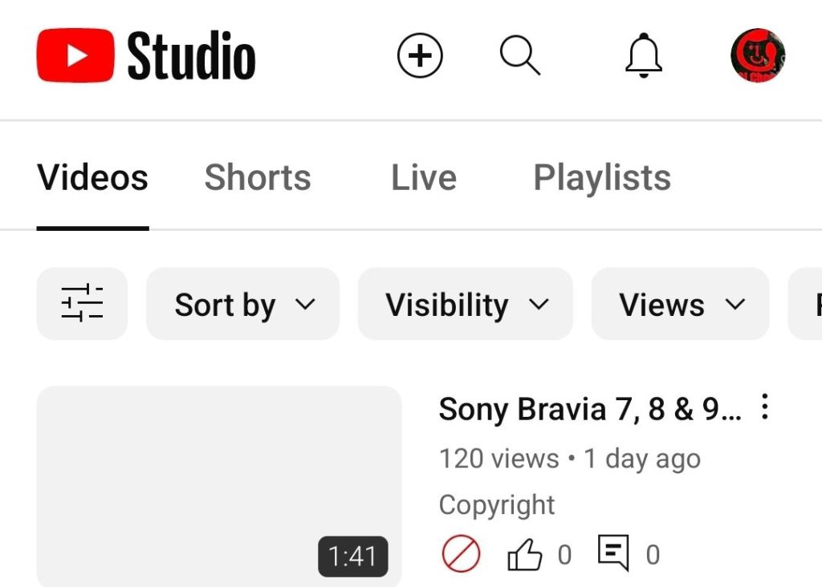Click the YouTube Studio logo

point(146,56)
